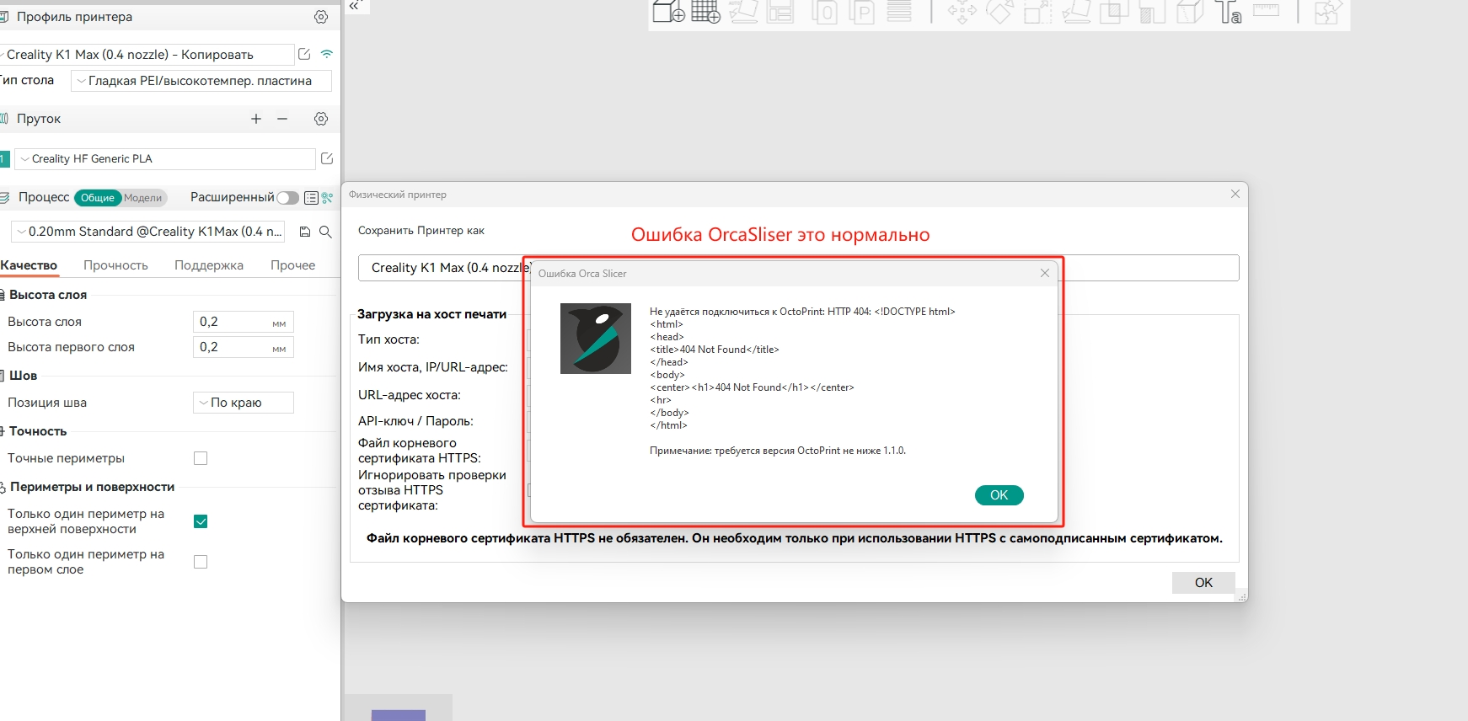Open the 0.20mm Standard process preset dropdown
1468x721 pixels.
(148, 232)
